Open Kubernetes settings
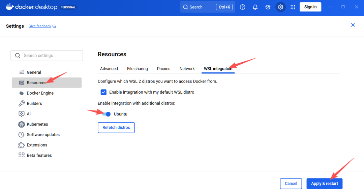Screen dimensions: 364x196 point(47,124)
